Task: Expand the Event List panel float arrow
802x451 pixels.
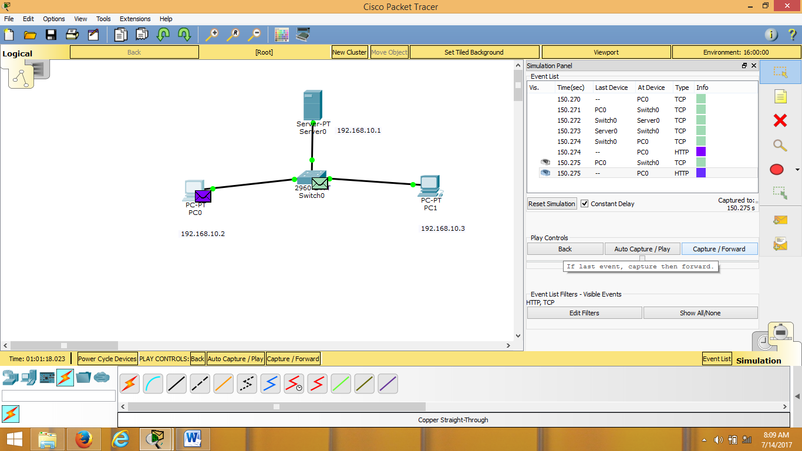Action: (x=744, y=65)
